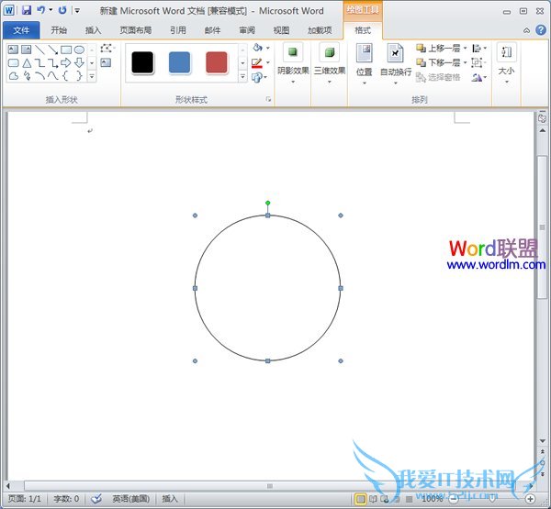The height and width of the screenshot is (509, 551).
Task: Click the Undo arrow icon
Action: (41, 10)
